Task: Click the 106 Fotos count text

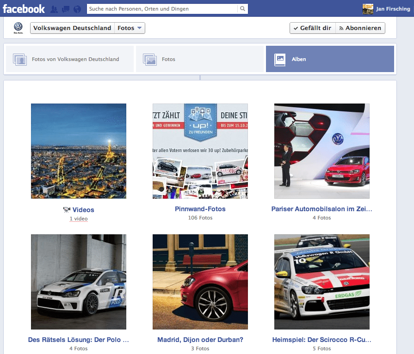Action: [x=200, y=218]
